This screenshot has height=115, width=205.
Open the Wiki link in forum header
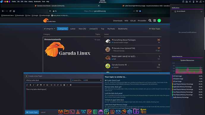126,21
